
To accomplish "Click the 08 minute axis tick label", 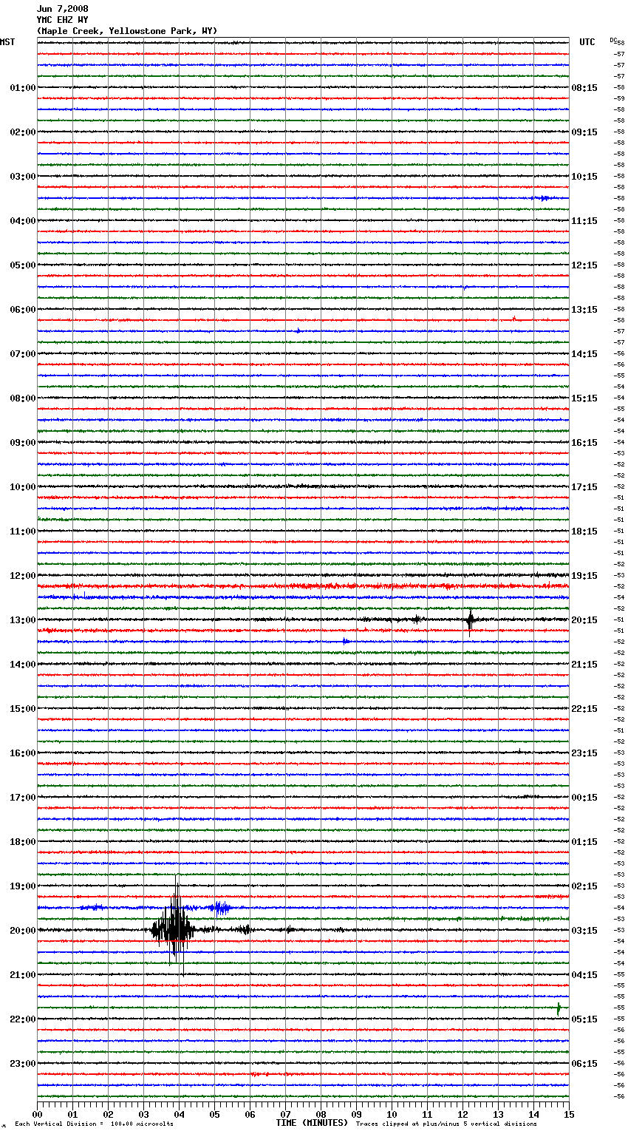I will tap(321, 1114).
